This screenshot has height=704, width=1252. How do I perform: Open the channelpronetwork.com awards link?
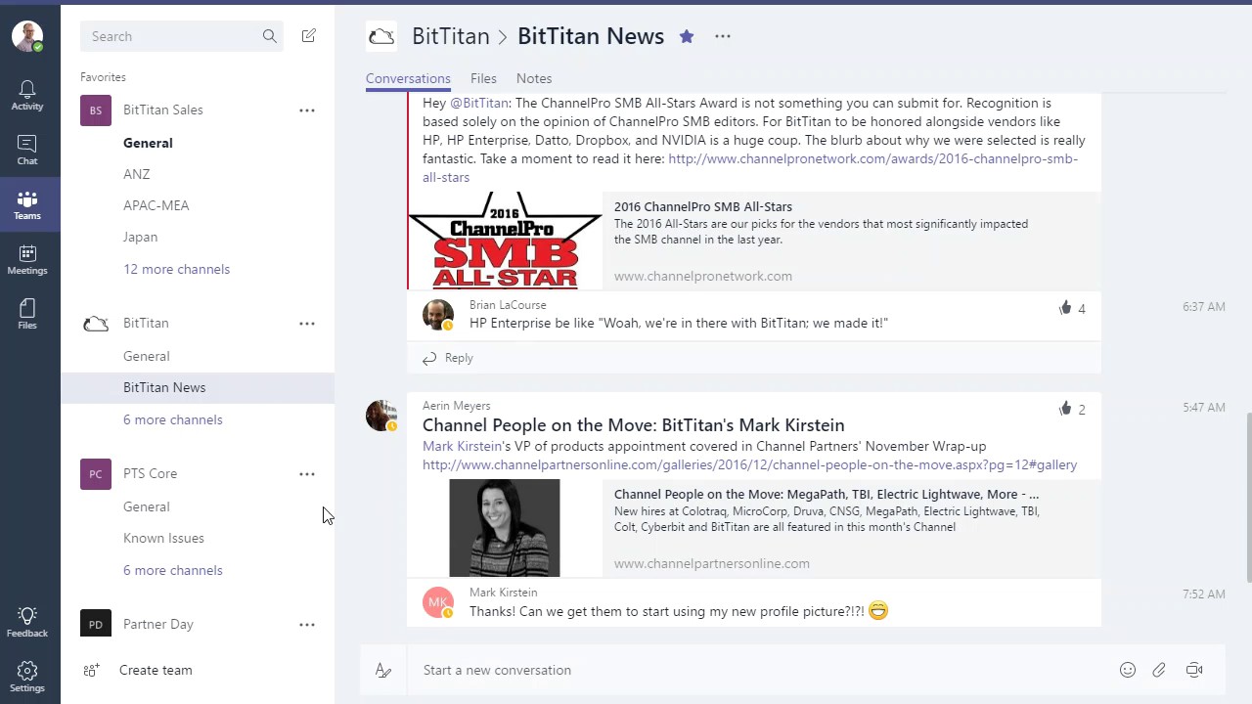coord(750,168)
